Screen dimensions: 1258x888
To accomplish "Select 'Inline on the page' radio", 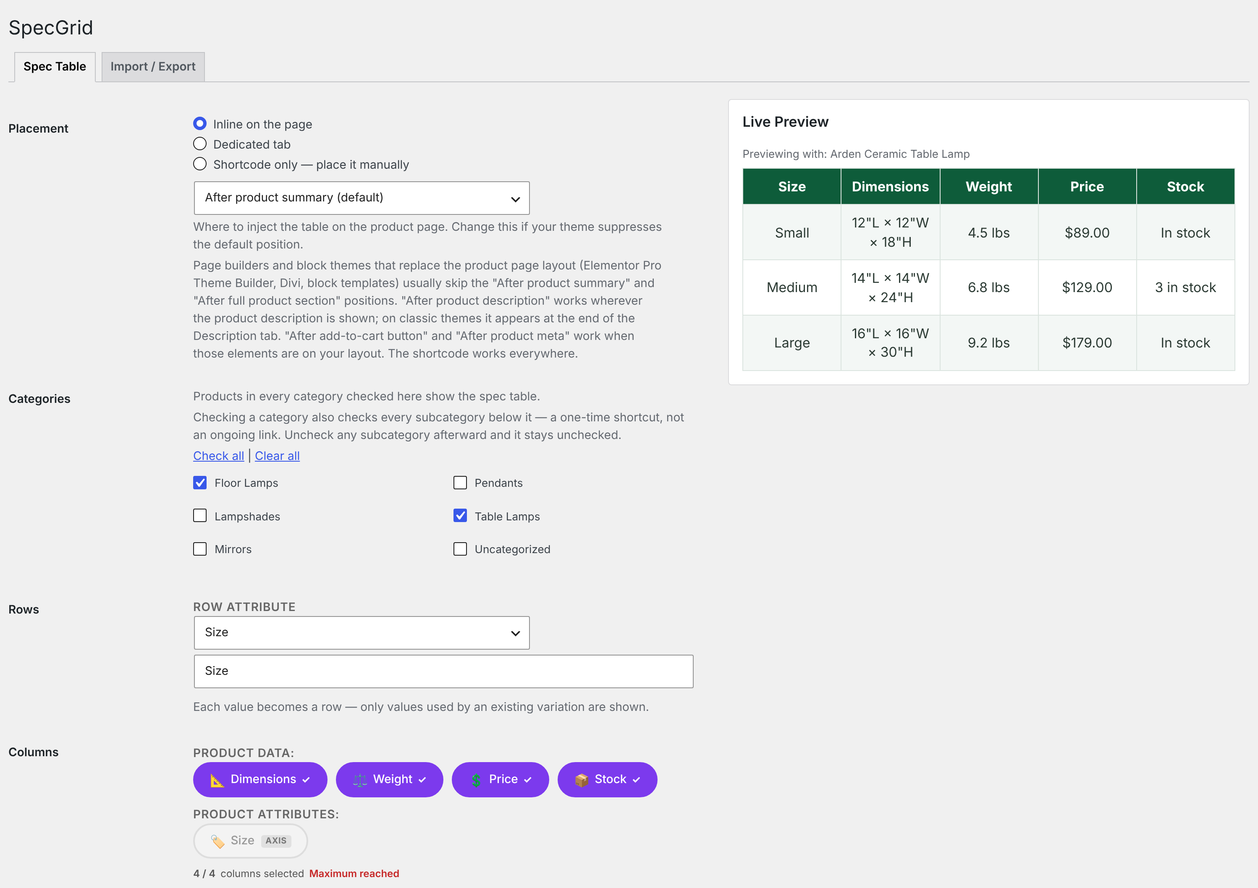I will (200, 124).
